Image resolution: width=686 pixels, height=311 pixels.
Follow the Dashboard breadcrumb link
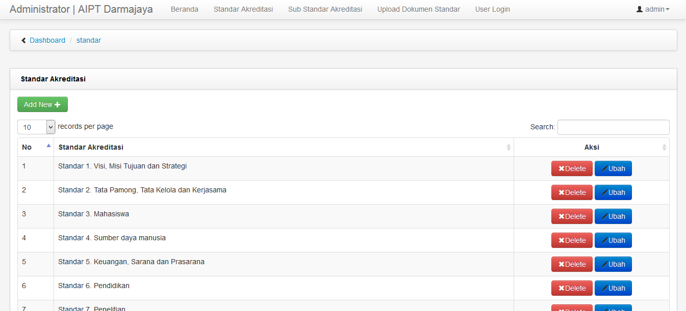(x=47, y=40)
